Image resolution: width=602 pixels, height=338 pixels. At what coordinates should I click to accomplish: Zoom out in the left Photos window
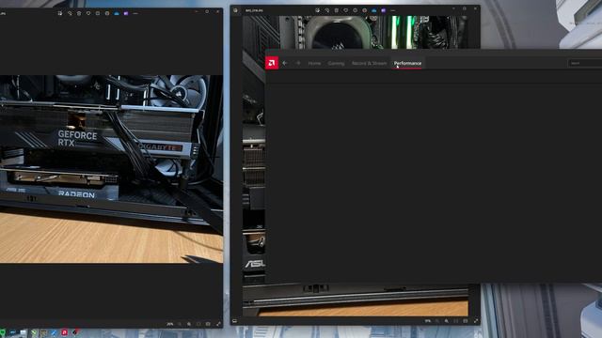pyautogui.click(x=180, y=324)
